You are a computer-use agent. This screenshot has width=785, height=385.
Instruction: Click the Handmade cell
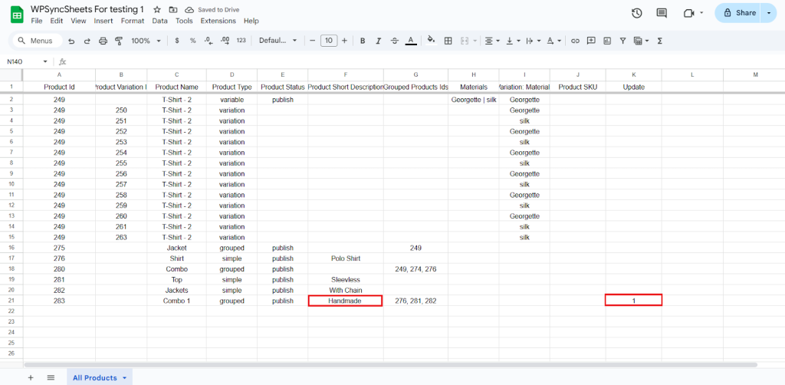346,301
